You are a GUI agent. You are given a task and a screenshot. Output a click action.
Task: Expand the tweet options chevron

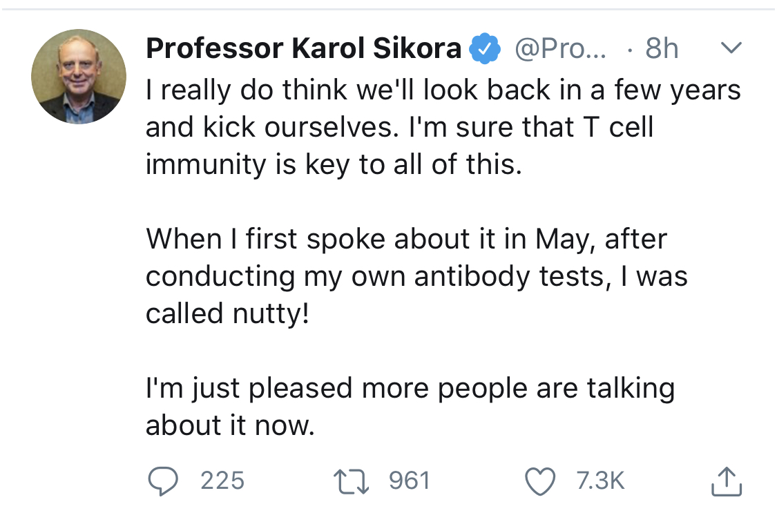731,48
